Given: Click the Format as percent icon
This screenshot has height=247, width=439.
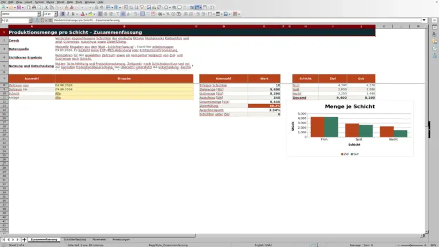Looking at the screenshot, I should tap(168, 14).
